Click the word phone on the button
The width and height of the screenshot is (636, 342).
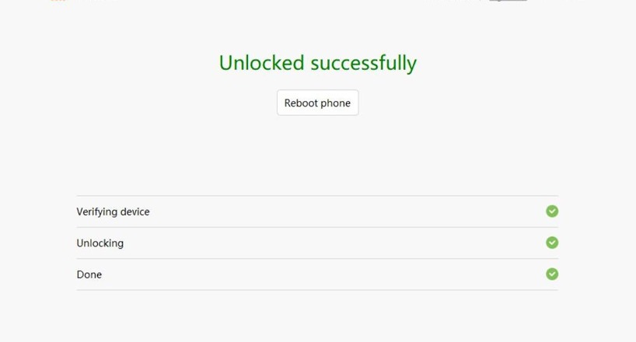pos(336,103)
